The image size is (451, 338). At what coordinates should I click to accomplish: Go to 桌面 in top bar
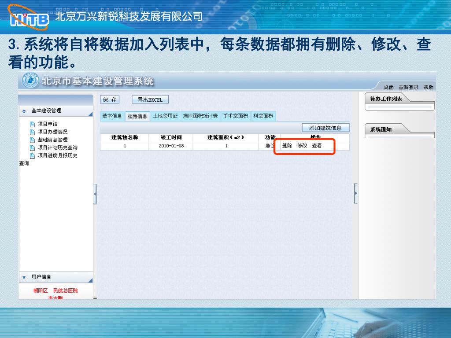[388, 87]
